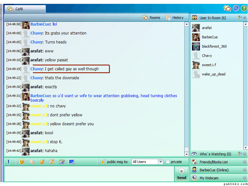248x186 pixels.
Task: Select the Café room tab
Action: 25,9
